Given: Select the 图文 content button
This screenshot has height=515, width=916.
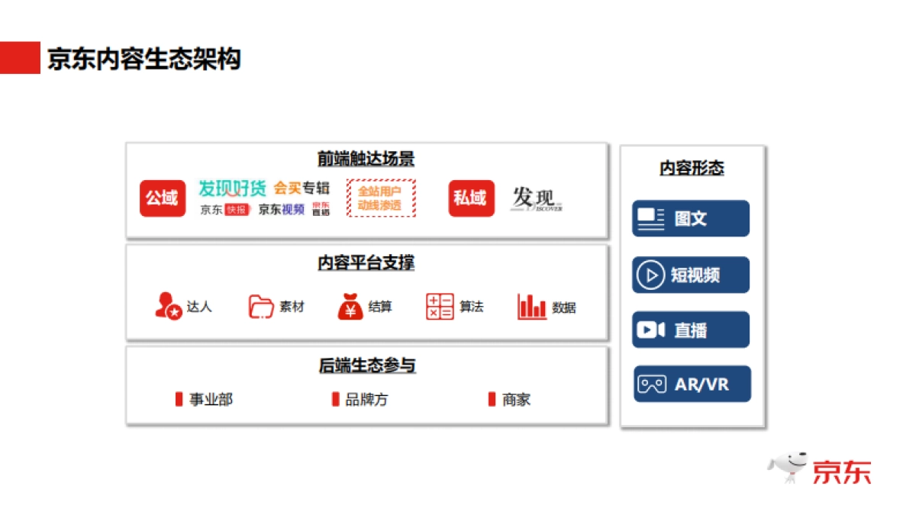Looking at the screenshot, I should tap(691, 219).
